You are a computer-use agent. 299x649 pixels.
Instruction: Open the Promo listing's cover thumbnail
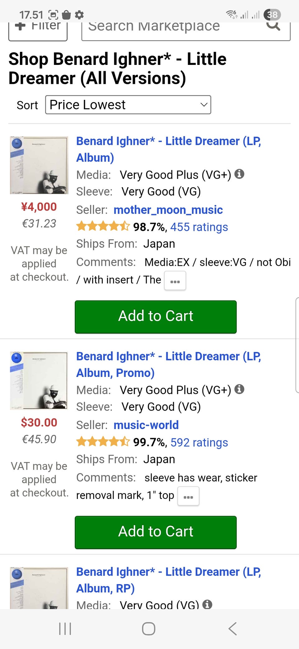[39, 380]
